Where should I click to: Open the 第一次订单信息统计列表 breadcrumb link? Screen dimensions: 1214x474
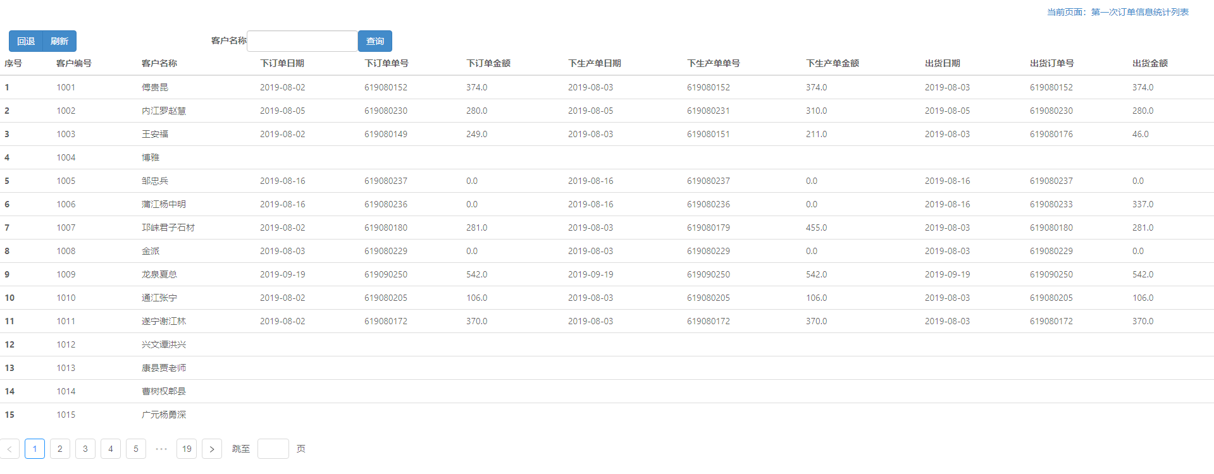[x=1140, y=12]
